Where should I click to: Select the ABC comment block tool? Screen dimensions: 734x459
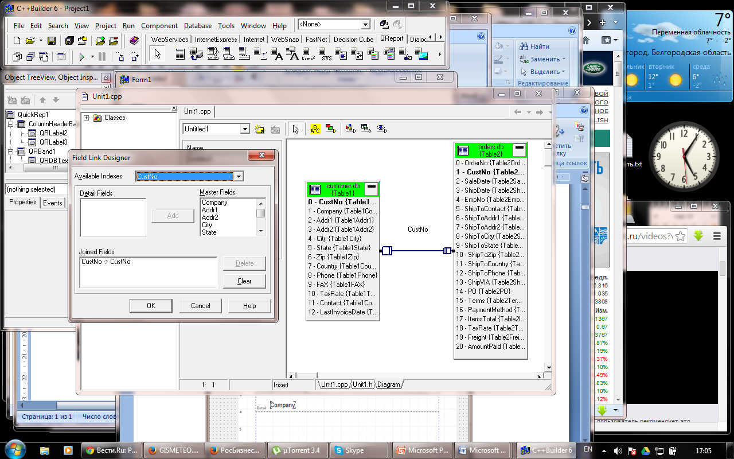tap(315, 129)
